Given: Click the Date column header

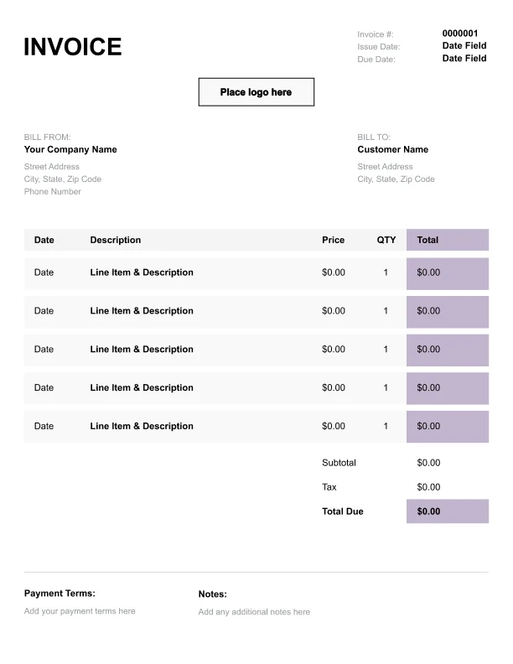Looking at the screenshot, I should [44, 240].
